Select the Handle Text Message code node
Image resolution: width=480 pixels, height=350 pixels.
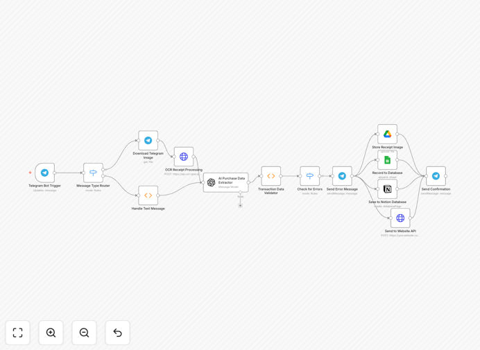coord(148,195)
